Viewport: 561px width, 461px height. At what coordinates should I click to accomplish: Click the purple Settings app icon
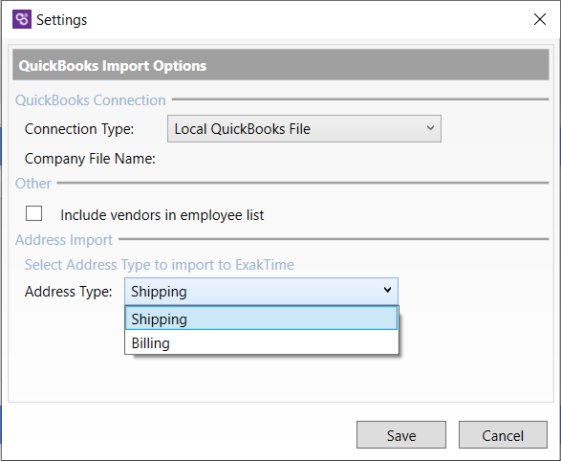point(22,19)
